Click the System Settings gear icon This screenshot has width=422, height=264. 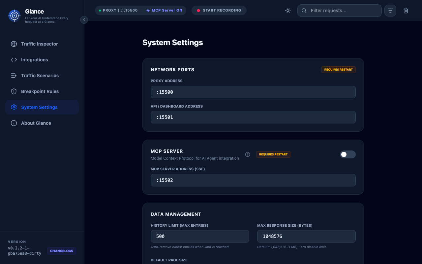coord(14,107)
